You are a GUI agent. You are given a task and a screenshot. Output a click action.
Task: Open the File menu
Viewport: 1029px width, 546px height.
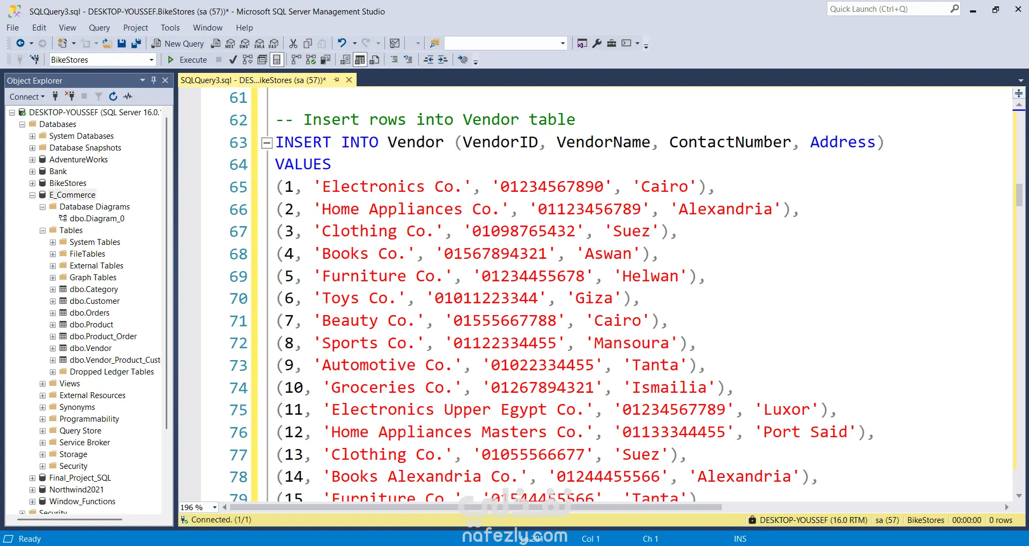(12, 27)
